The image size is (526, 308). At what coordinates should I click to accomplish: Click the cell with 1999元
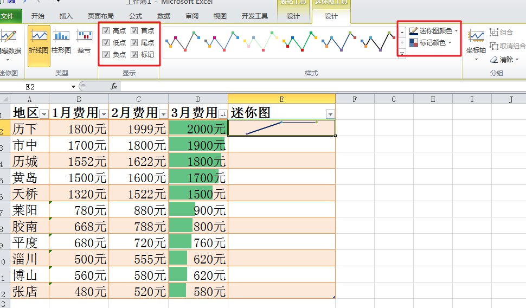[x=138, y=128]
